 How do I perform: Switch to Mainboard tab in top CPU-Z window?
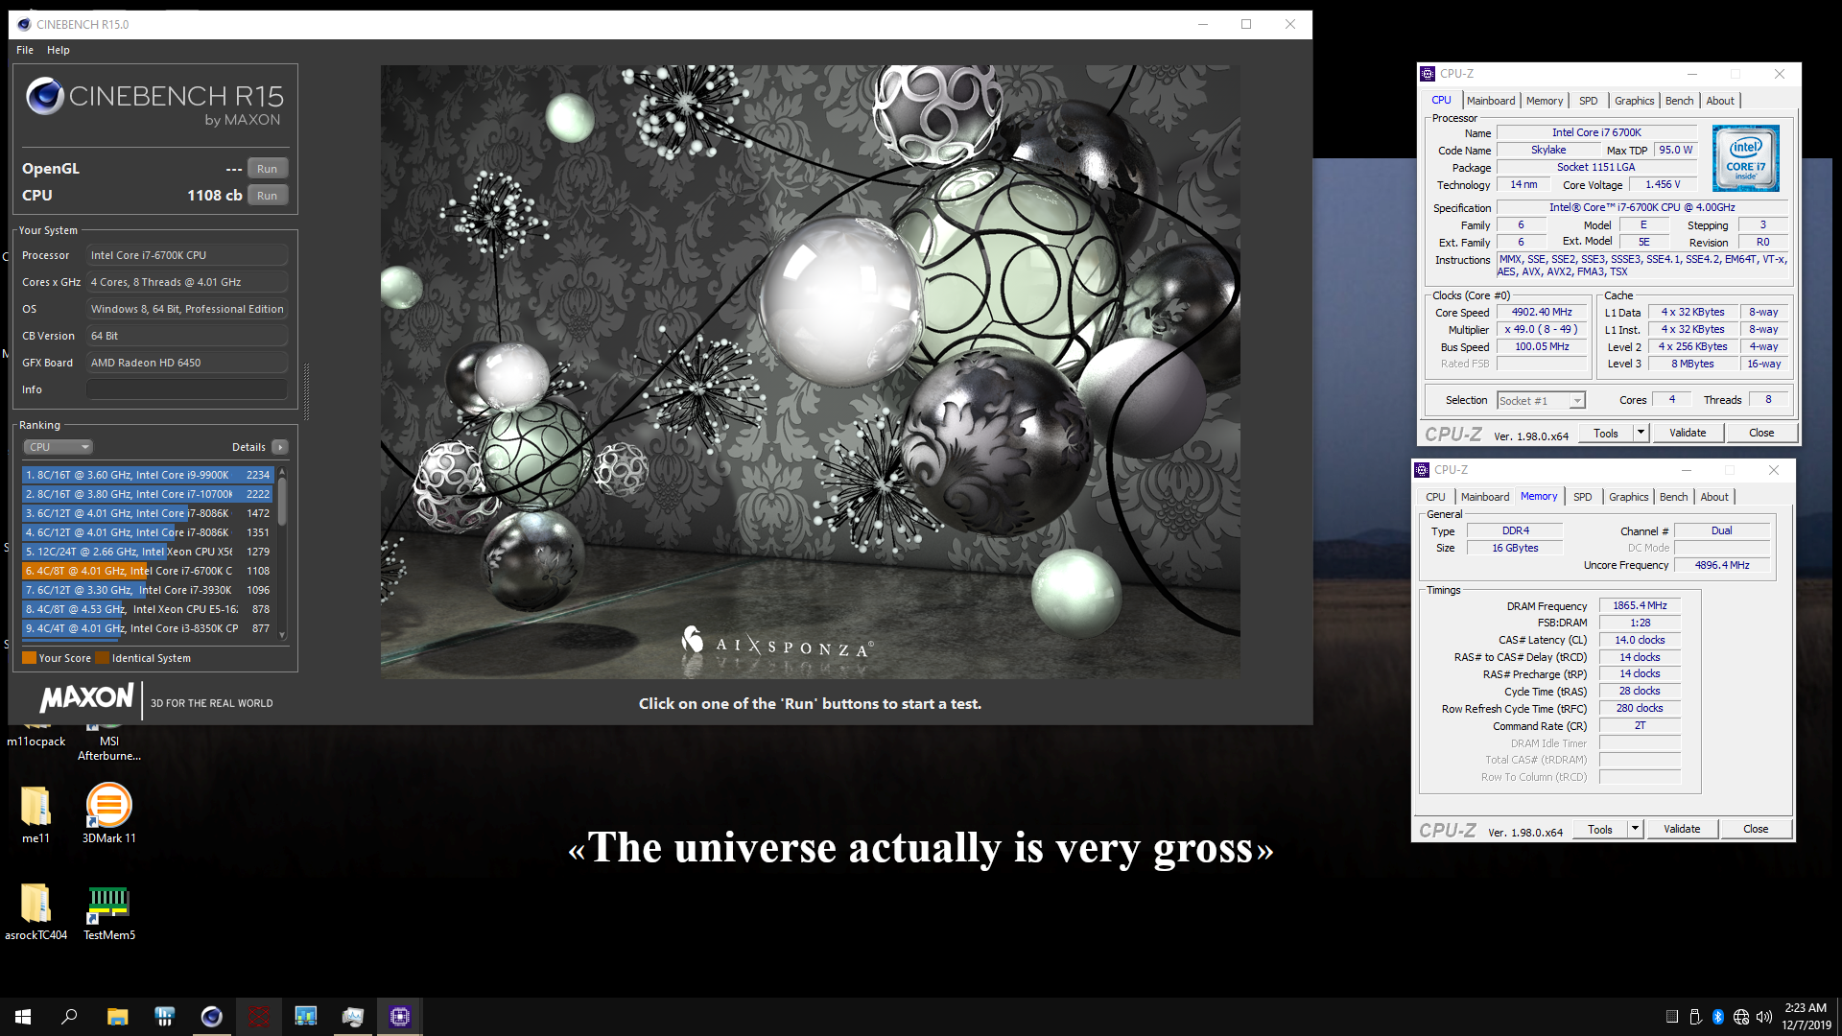pyautogui.click(x=1491, y=101)
